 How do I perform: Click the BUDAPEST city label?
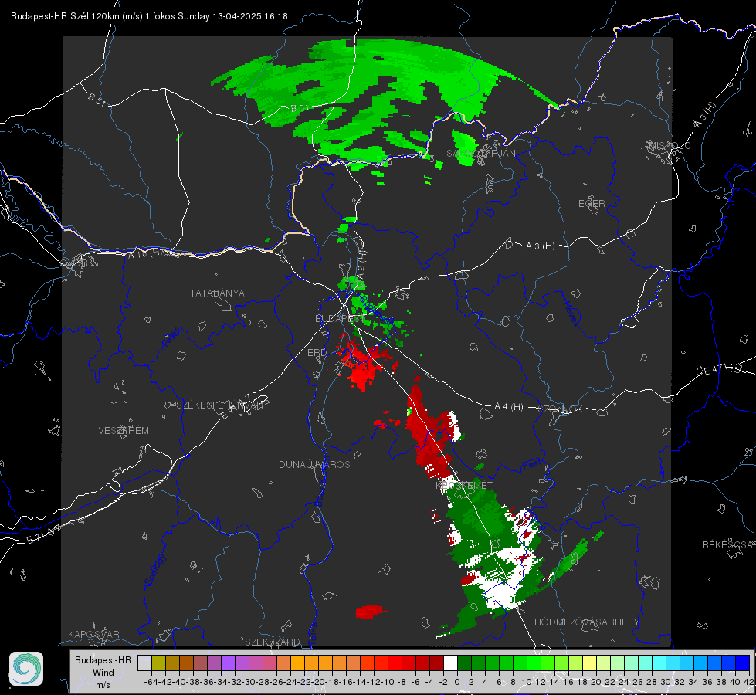(340, 318)
